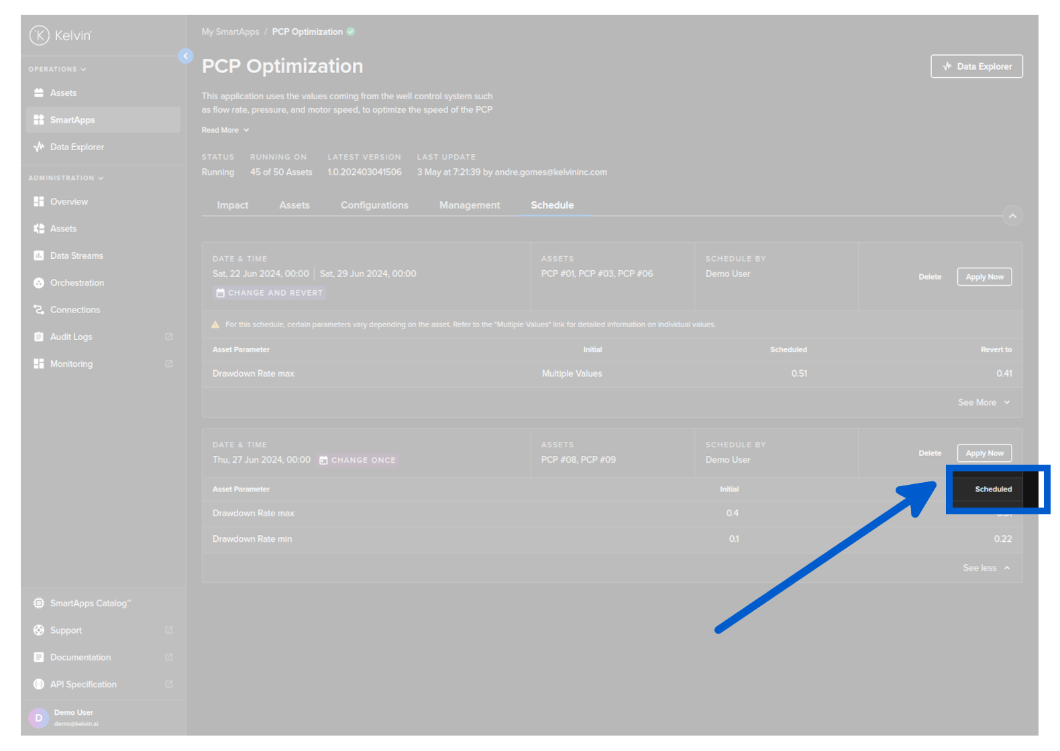Expand Read More description
This screenshot has height=751, width=1060.
click(225, 130)
